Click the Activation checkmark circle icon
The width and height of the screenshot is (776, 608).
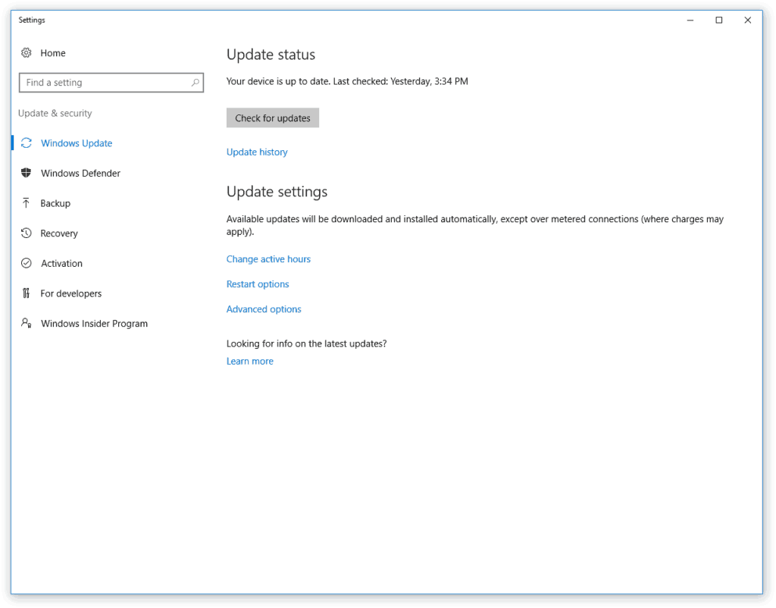(x=27, y=263)
